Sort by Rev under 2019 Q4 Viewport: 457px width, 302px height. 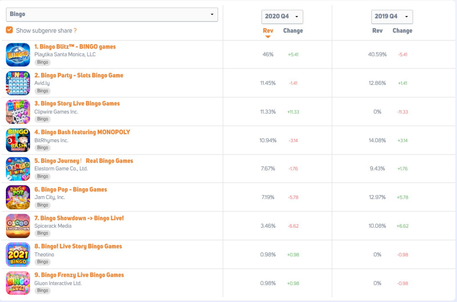tap(377, 31)
